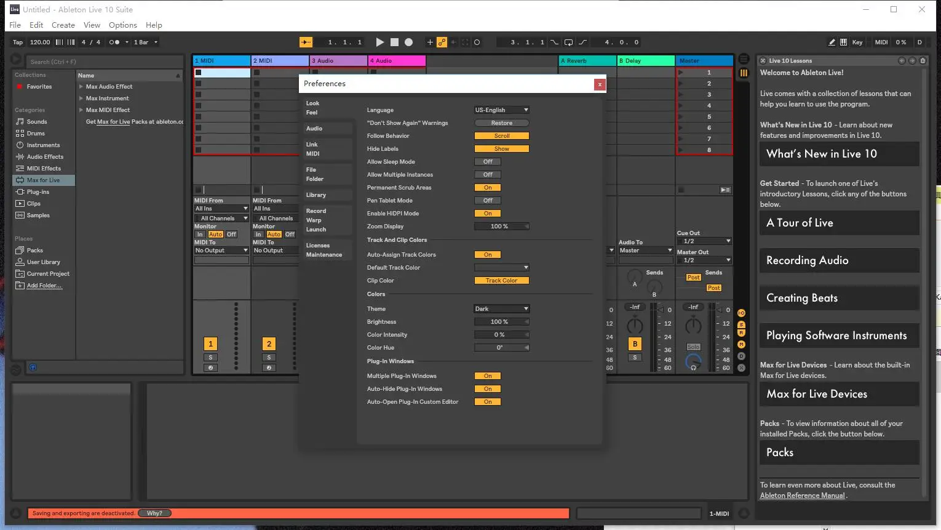Click Back to Arrangement button in Master track

click(x=726, y=190)
